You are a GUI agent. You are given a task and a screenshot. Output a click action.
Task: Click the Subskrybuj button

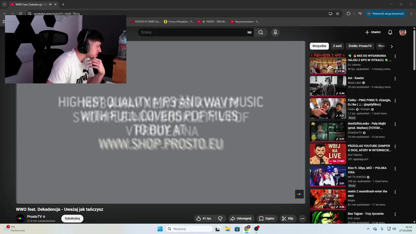pyautogui.click(x=72, y=218)
